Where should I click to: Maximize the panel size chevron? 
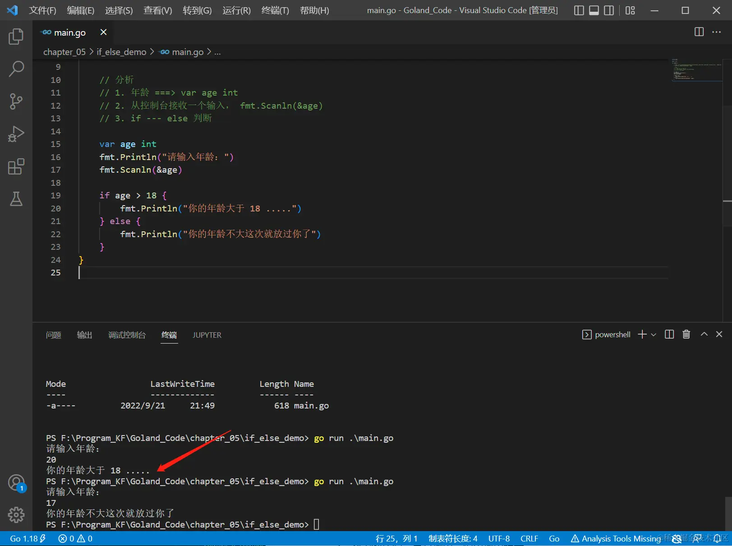pyautogui.click(x=704, y=334)
